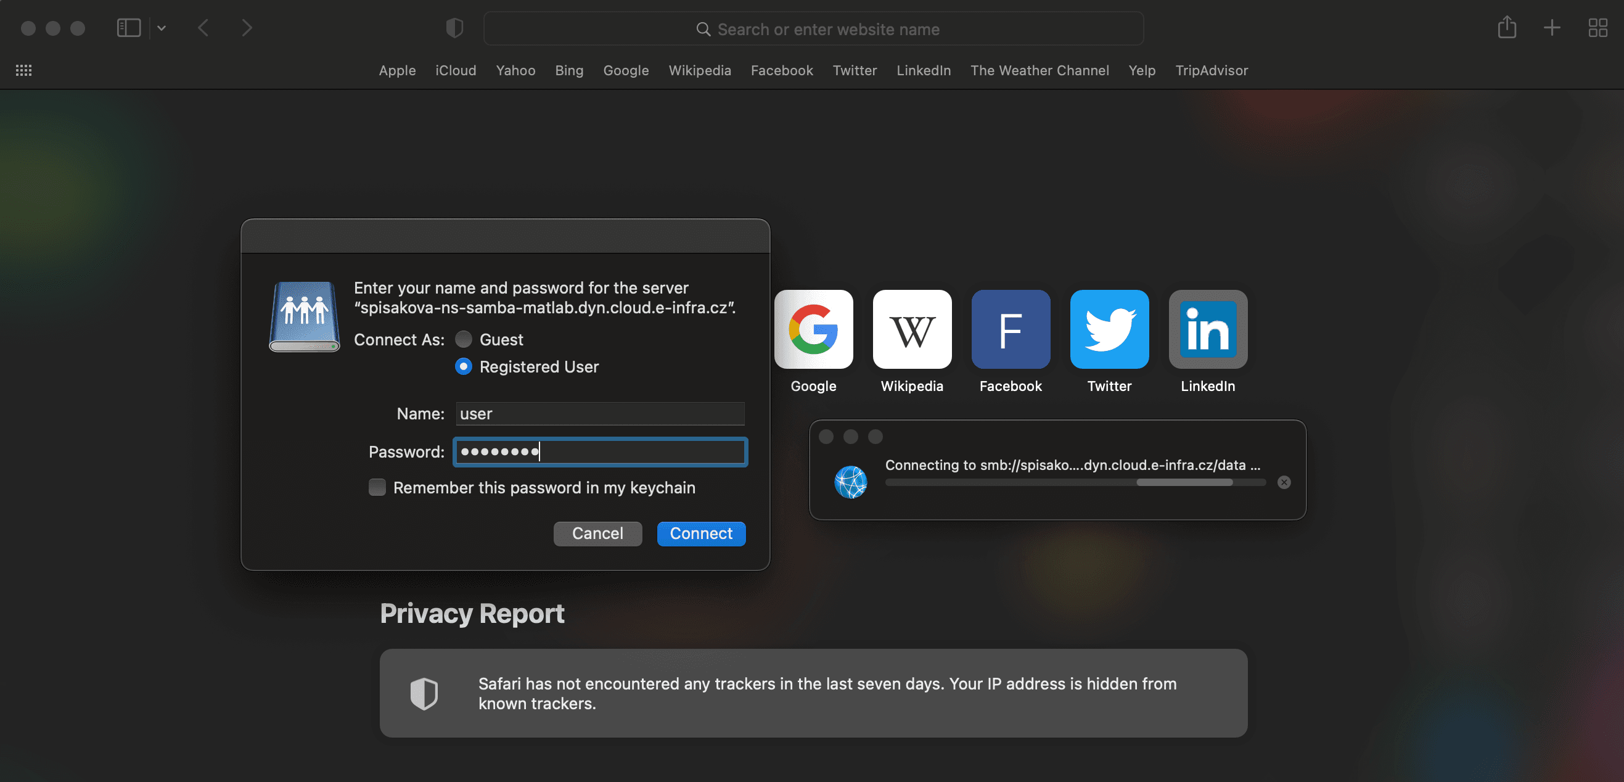This screenshot has width=1624, height=782.
Task: Click the Name text field
Action: coord(599,414)
